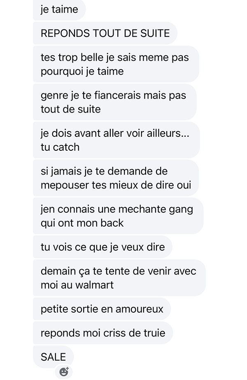This screenshot has height=380, width=247.
Task: Click message 'si jamais je te demande'
Action: tap(116, 178)
